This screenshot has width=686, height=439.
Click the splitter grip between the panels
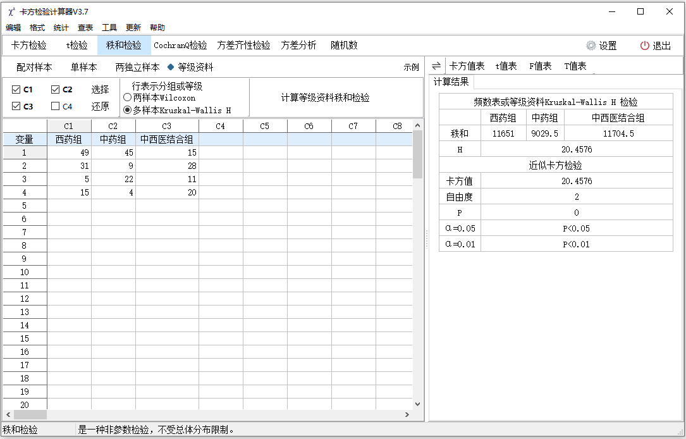pyautogui.click(x=427, y=239)
